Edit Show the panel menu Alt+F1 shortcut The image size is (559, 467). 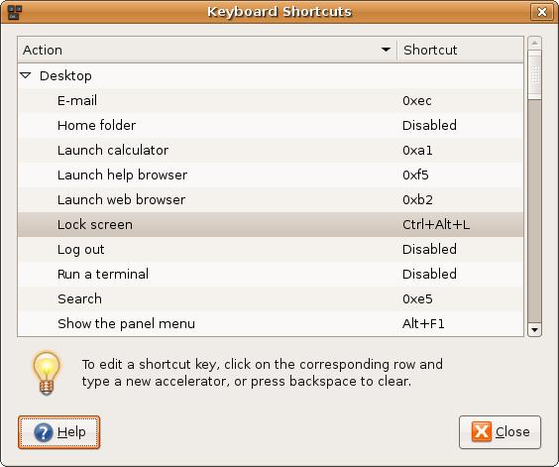coord(423,323)
